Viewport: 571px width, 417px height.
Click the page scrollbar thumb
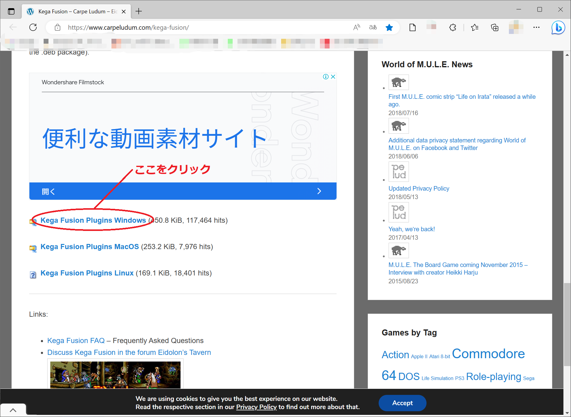(567, 324)
